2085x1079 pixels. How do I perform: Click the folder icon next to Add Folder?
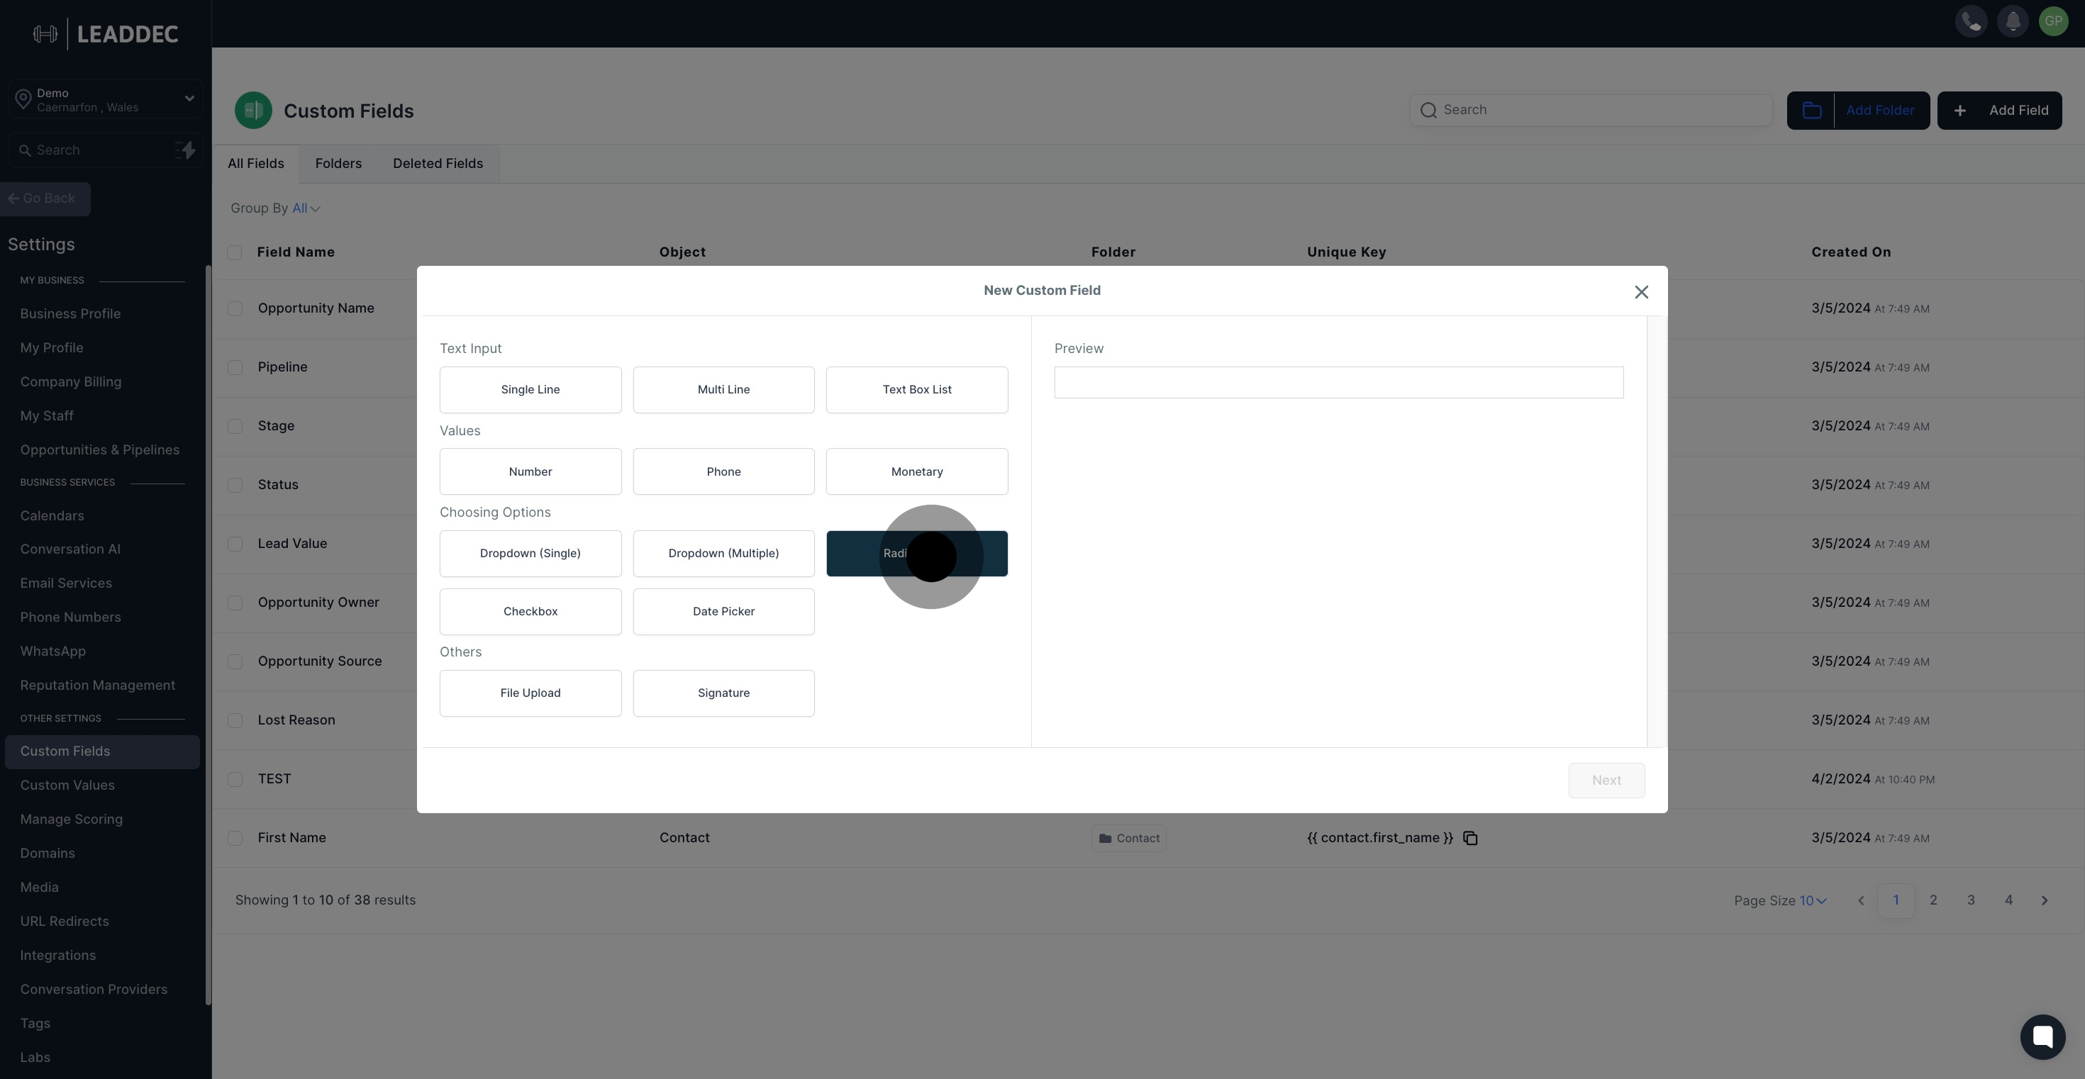point(1811,111)
